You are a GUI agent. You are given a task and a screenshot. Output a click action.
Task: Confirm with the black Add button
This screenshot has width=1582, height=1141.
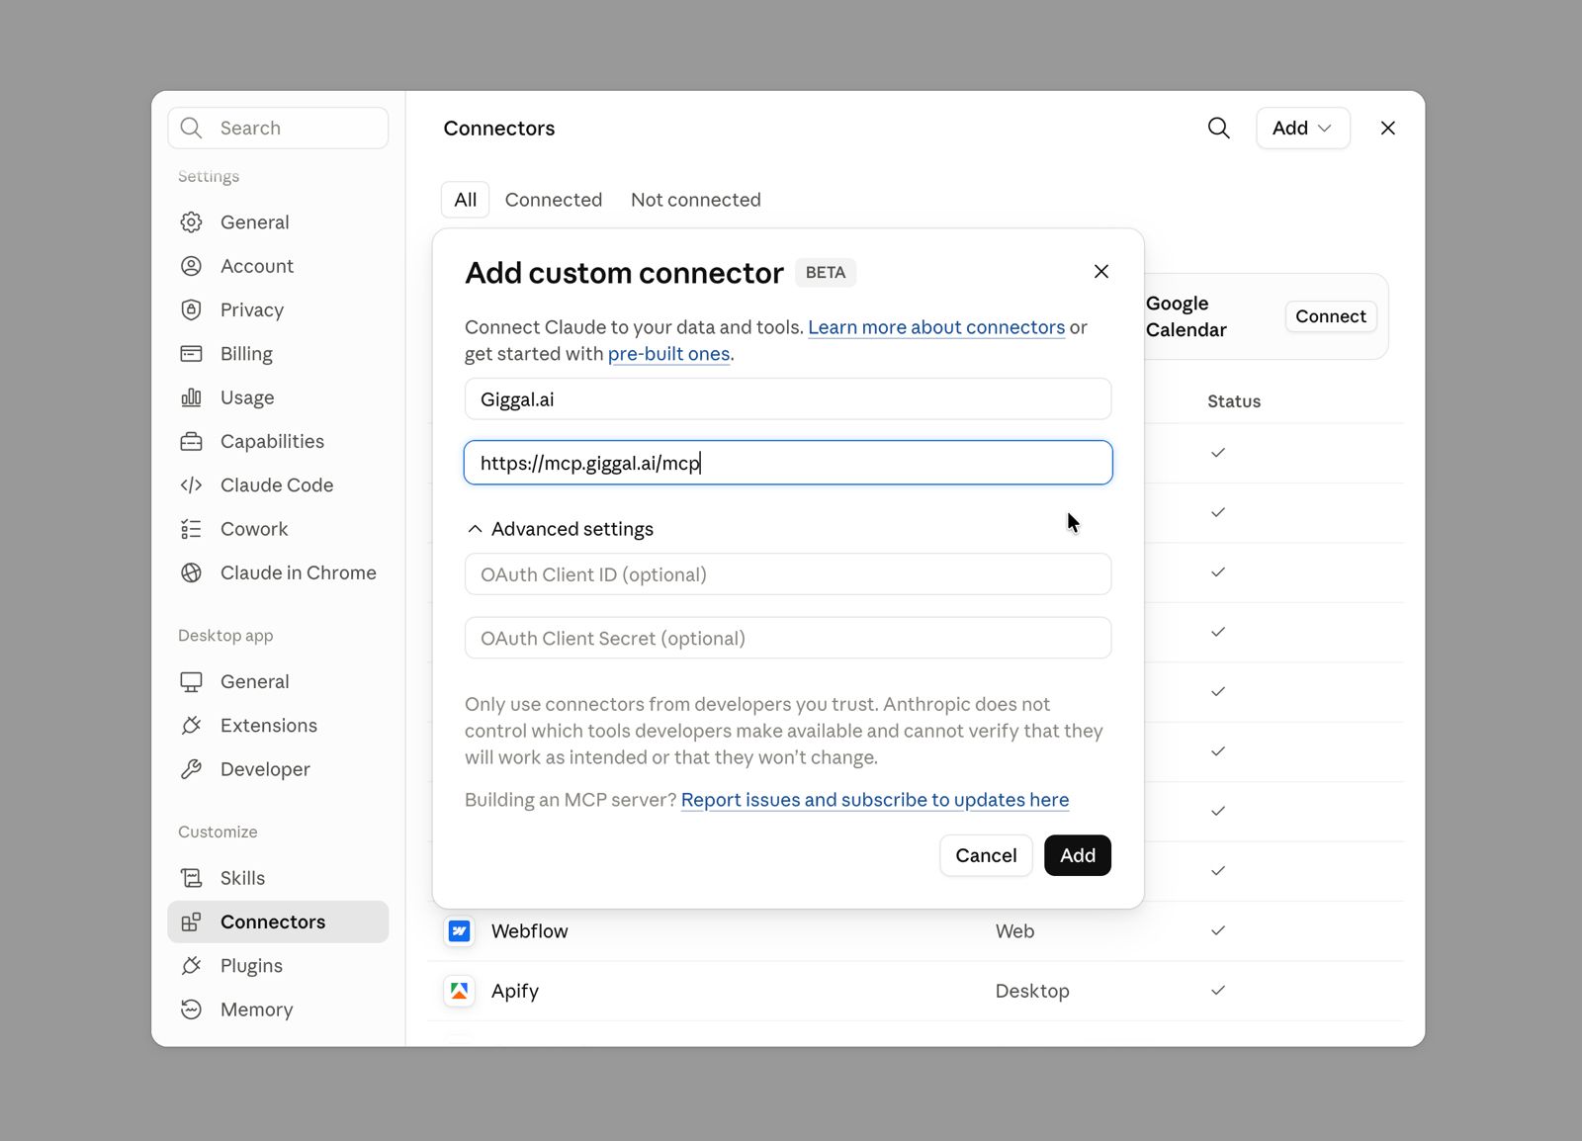pyautogui.click(x=1078, y=855)
